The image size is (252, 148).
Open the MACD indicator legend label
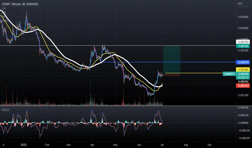point(5,110)
